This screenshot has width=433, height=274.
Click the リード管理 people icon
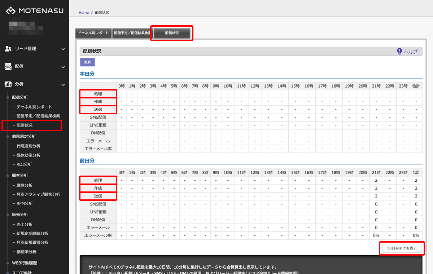[x=8, y=49]
